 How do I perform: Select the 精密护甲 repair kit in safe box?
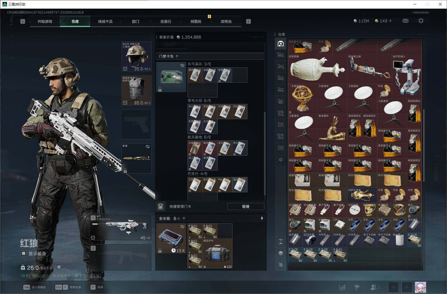[217, 253]
